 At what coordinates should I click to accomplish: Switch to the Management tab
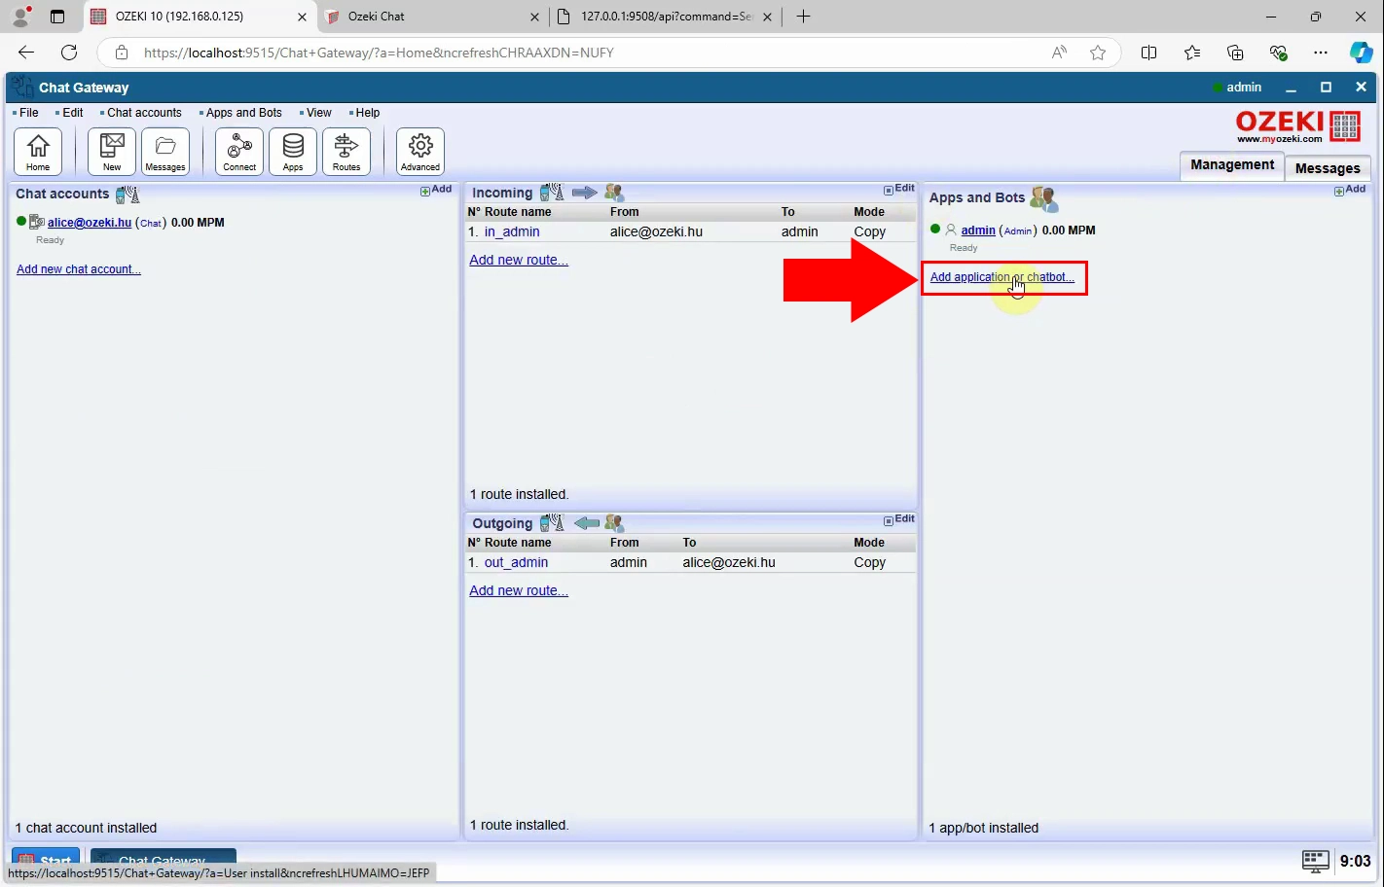tap(1232, 165)
